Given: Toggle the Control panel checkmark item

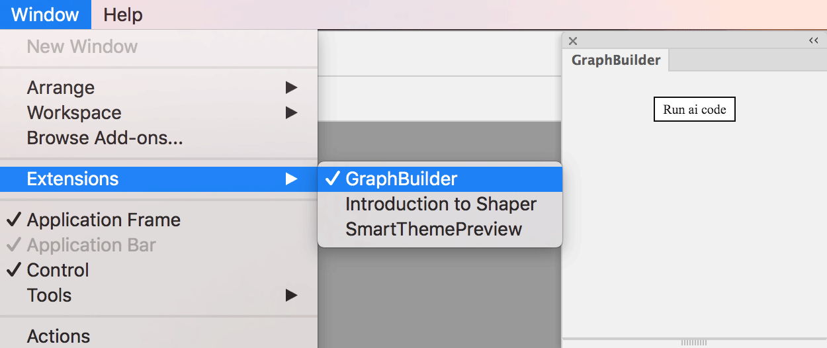Looking at the screenshot, I should tap(58, 270).
